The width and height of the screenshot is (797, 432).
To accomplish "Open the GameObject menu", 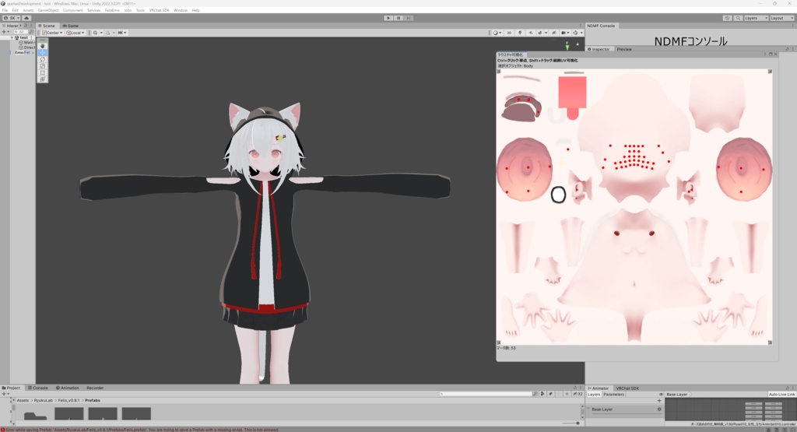I will [x=48, y=10].
